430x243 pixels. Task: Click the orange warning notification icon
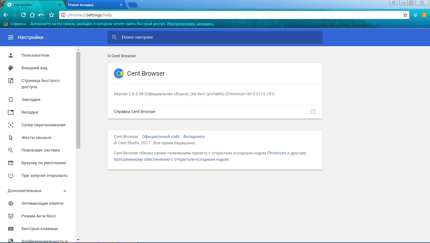pos(424,15)
